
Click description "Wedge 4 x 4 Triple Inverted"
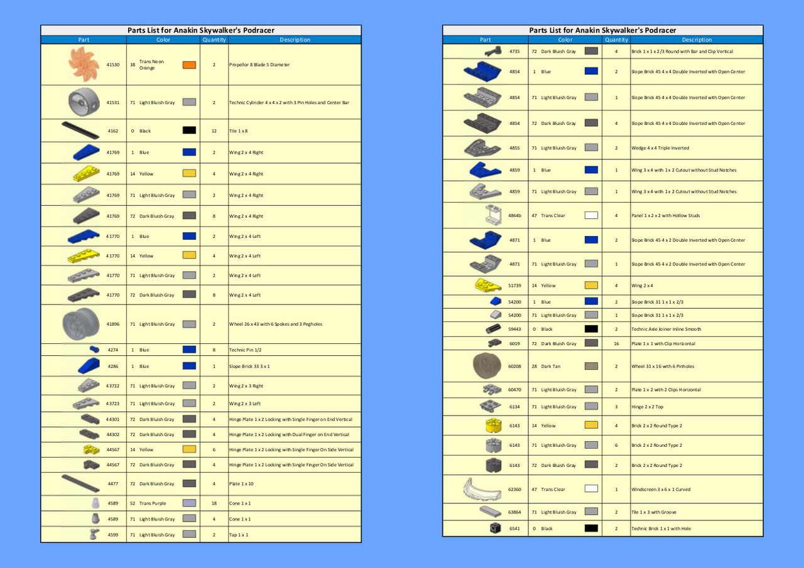tap(660, 148)
